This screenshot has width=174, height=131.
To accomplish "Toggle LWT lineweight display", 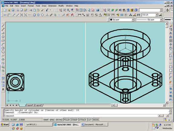I will 90,120.
